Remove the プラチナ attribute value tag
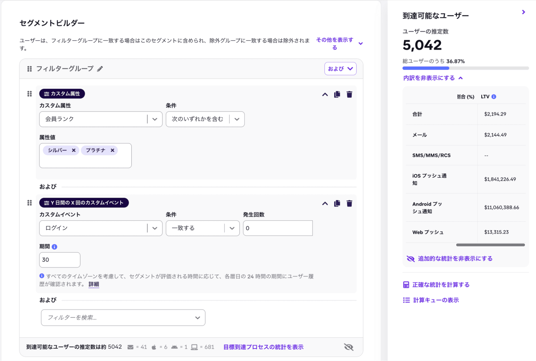Viewport: 536px width, 361px height. tap(112, 150)
